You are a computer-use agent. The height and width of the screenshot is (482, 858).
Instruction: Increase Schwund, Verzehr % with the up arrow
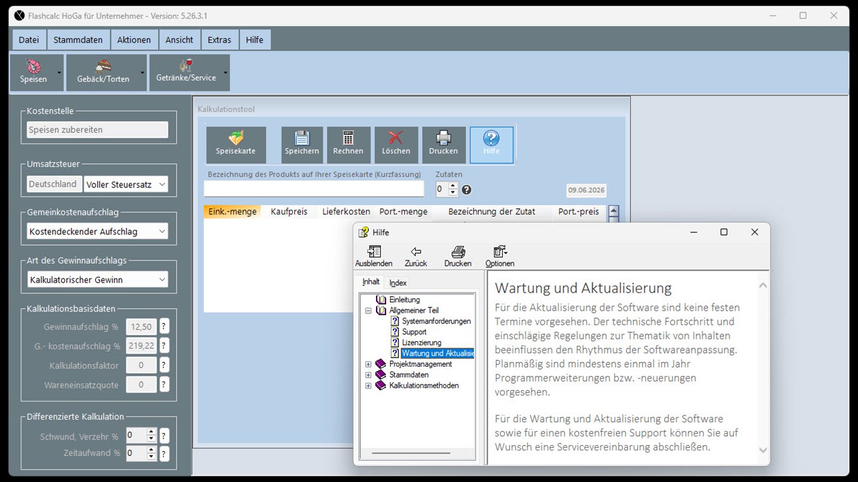pyautogui.click(x=151, y=432)
